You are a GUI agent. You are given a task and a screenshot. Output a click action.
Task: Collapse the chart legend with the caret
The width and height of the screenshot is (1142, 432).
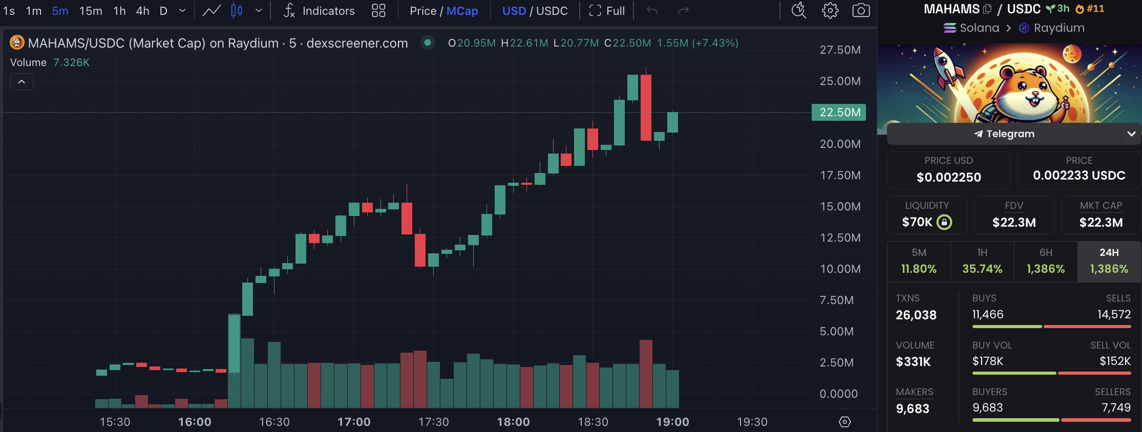tap(22, 82)
